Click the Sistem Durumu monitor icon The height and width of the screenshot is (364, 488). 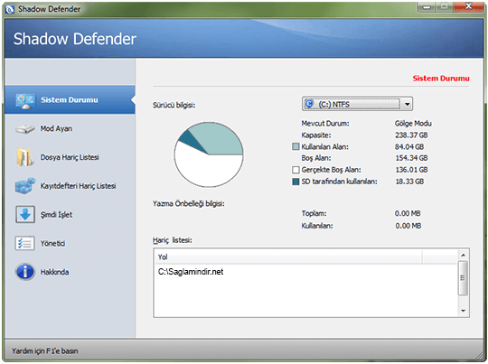click(25, 101)
